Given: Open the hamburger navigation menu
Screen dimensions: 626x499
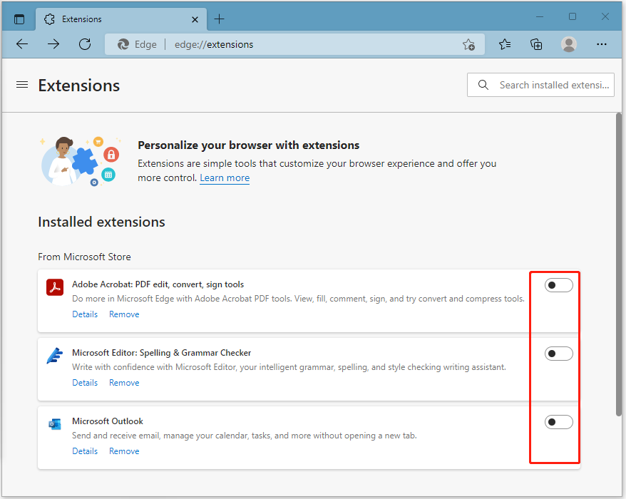Looking at the screenshot, I should (22, 85).
